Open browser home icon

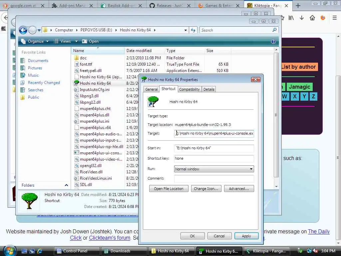click(x=312, y=18)
